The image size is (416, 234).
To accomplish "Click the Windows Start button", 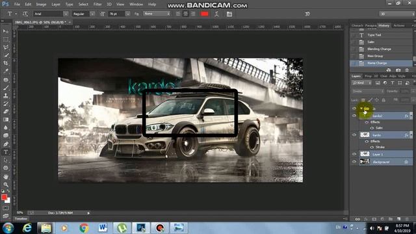I will click(8, 228).
